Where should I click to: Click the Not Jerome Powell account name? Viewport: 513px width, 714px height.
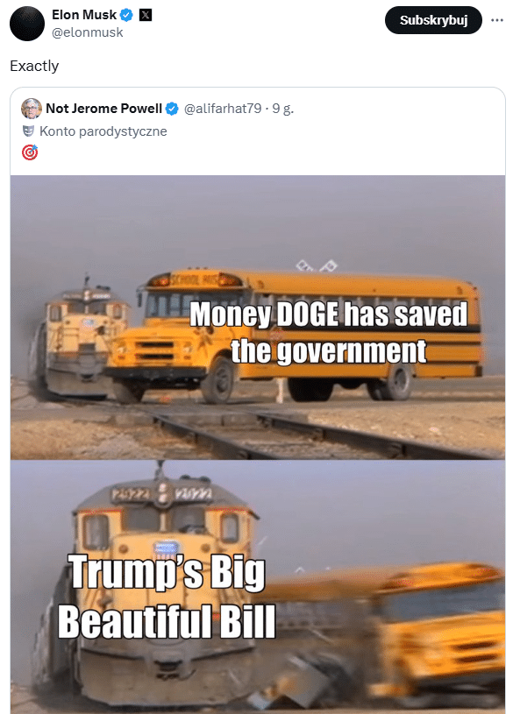(103, 109)
